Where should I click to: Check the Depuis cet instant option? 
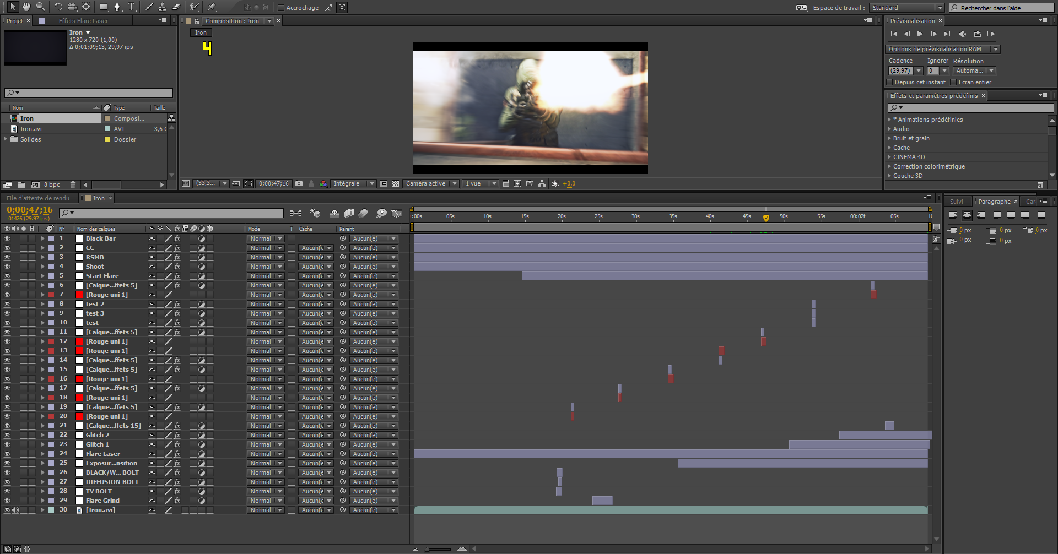pos(889,82)
